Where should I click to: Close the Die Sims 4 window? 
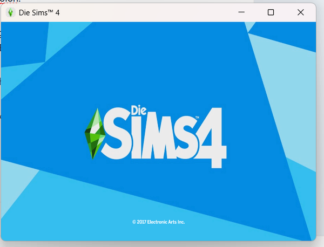pos(300,12)
